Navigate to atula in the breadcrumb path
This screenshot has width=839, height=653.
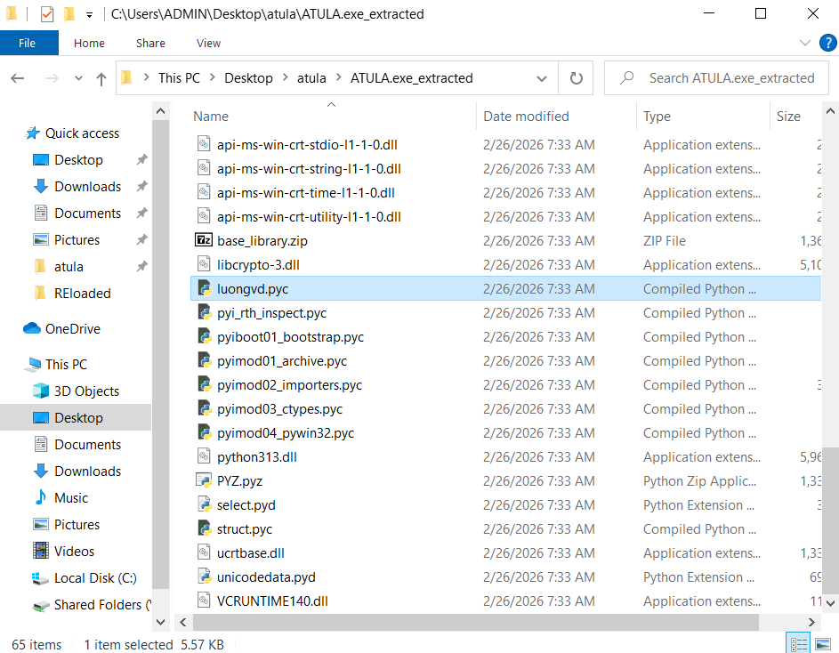tap(311, 78)
